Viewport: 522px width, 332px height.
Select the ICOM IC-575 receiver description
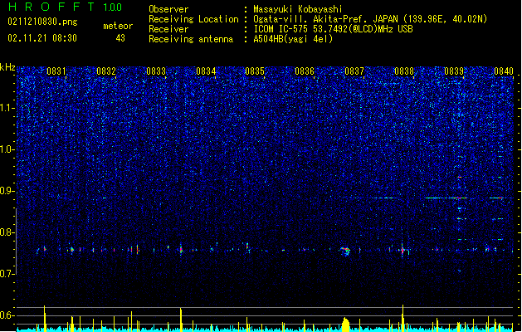click(x=333, y=29)
